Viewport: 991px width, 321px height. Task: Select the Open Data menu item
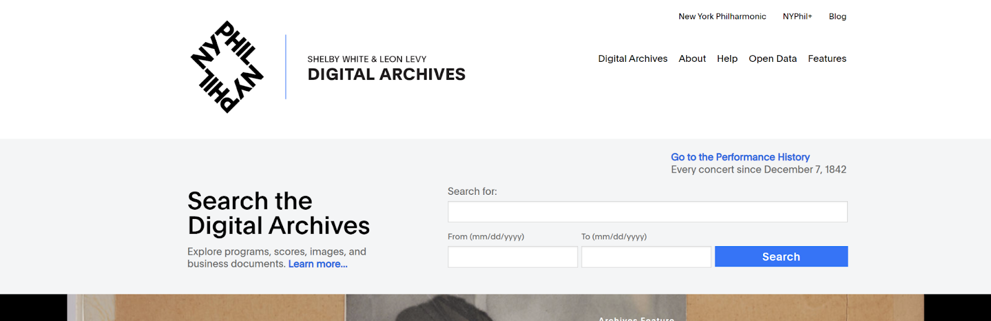772,59
